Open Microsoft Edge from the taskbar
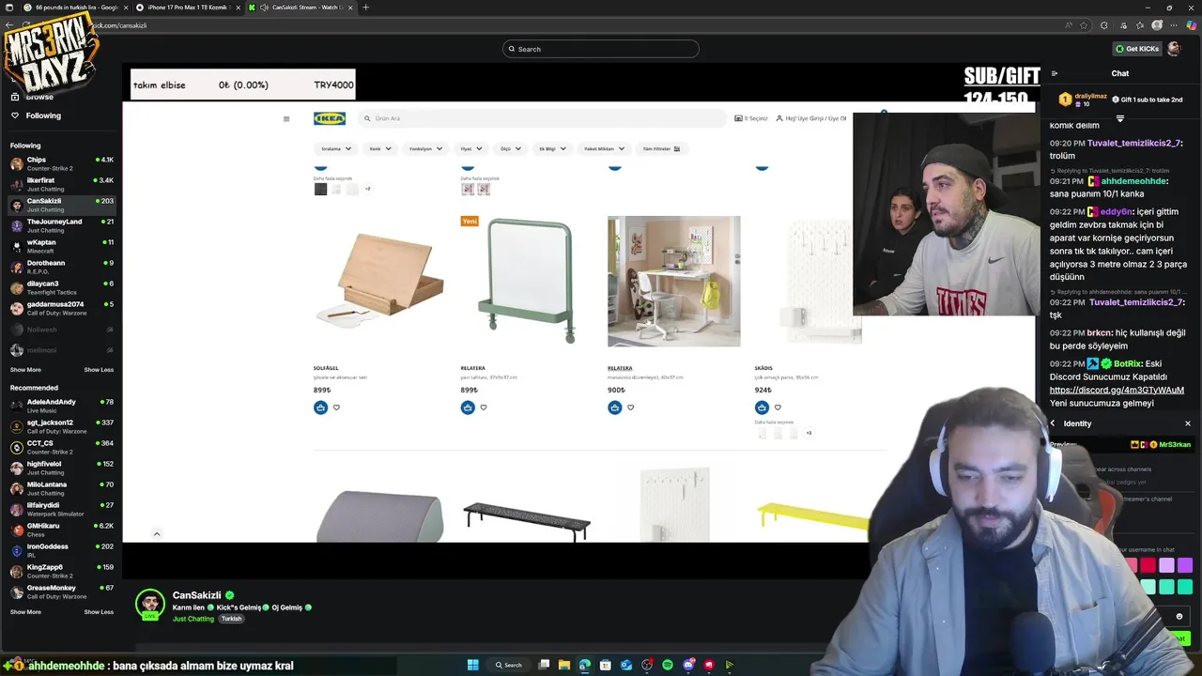1202x676 pixels. [x=585, y=665]
